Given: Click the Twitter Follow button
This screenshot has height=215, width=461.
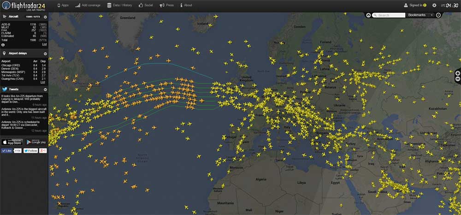Looking at the screenshot, I should point(31,150).
